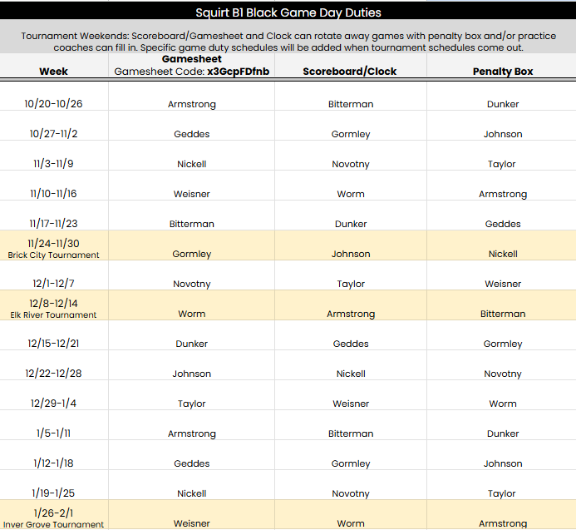
Task: Select the 10/20-10/26 week cell
Action: click(54, 104)
